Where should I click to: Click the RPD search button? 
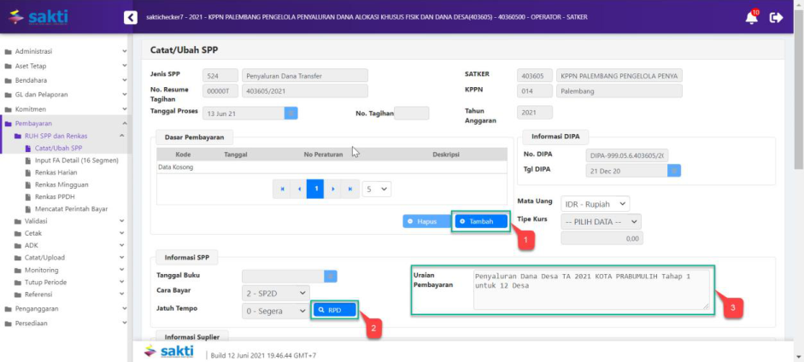334,310
